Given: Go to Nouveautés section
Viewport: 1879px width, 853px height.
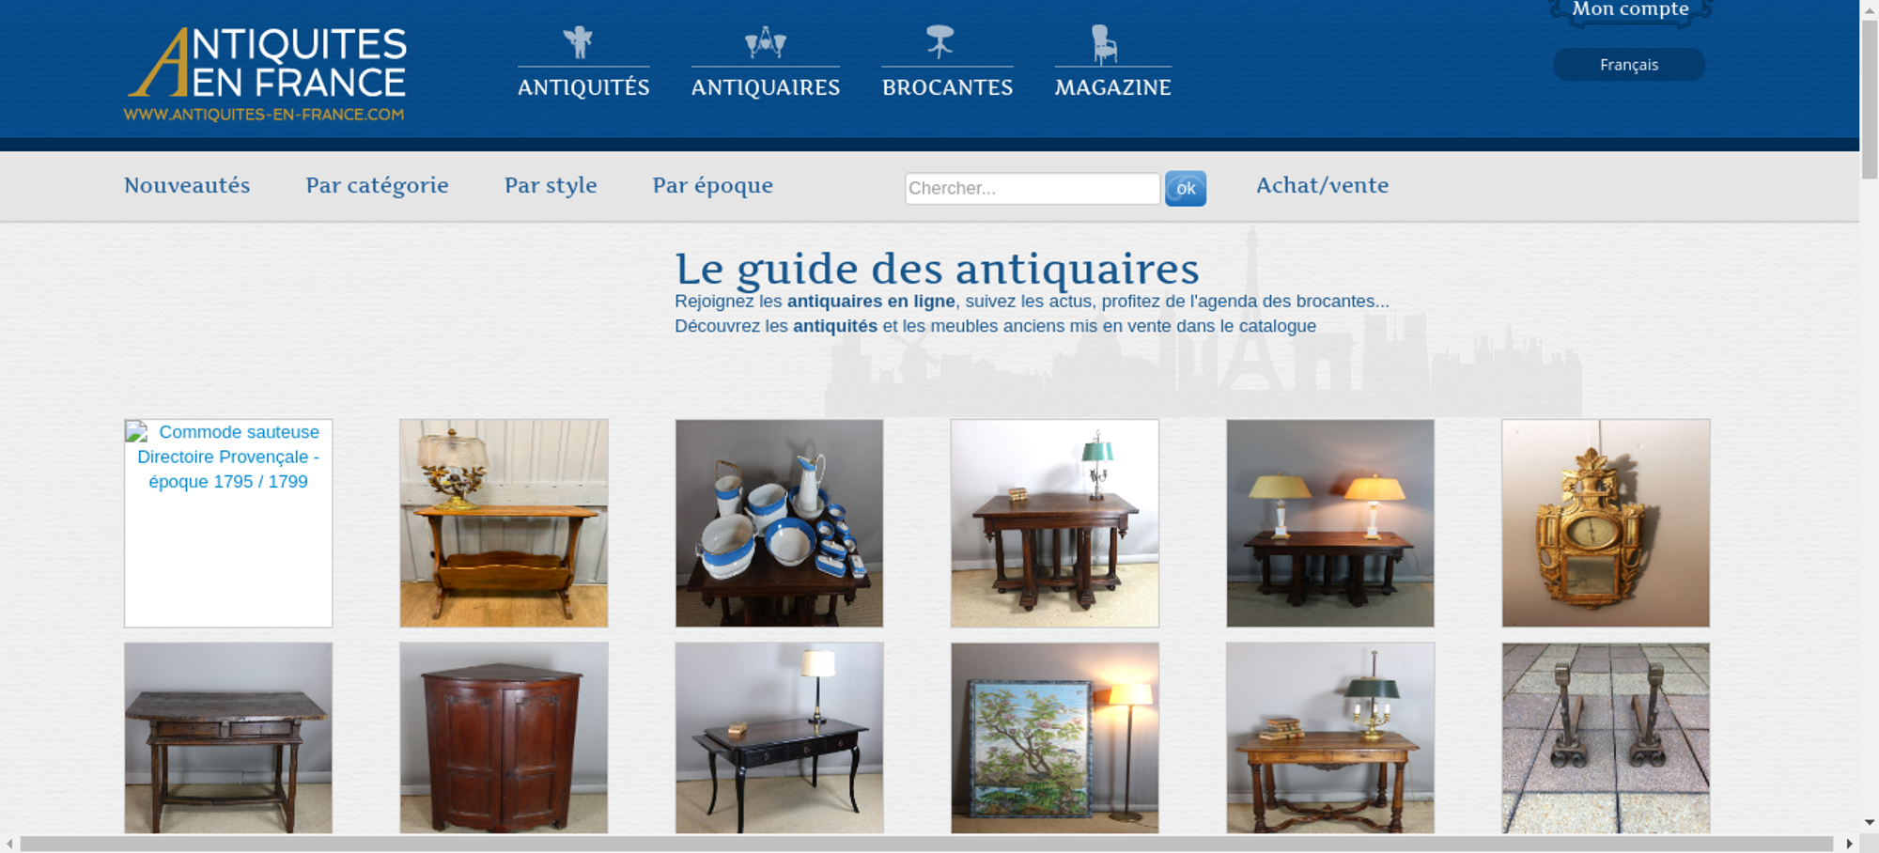Looking at the screenshot, I should click(x=187, y=185).
